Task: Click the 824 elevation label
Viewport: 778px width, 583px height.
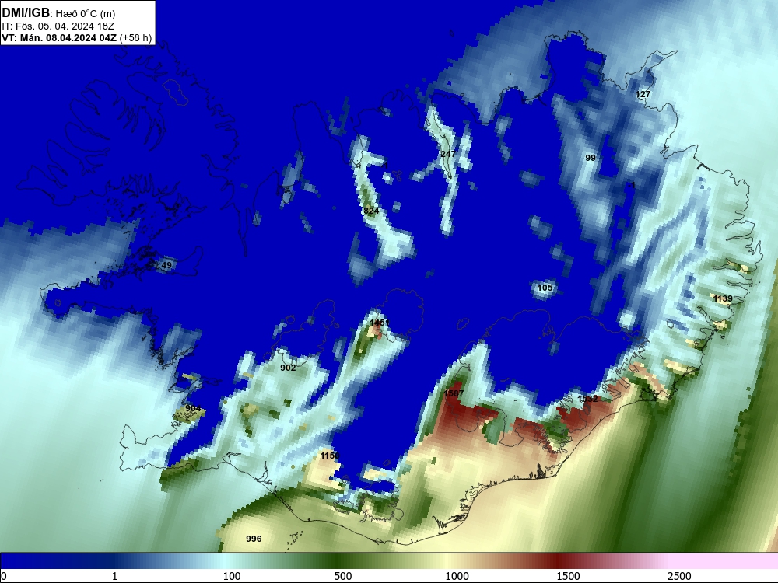Action: pos(371,211)
